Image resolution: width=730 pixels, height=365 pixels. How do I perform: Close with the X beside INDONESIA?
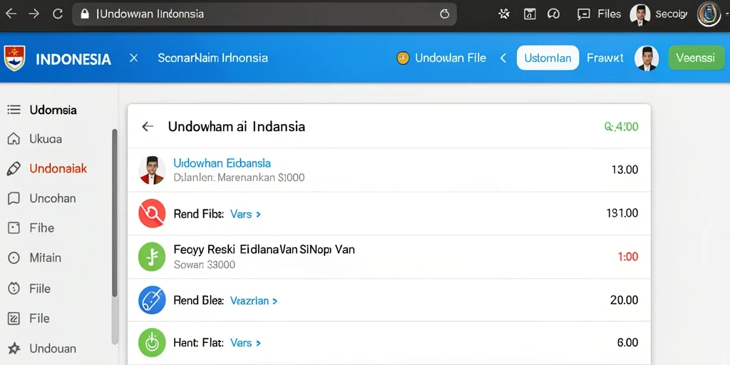coord(133,58)
